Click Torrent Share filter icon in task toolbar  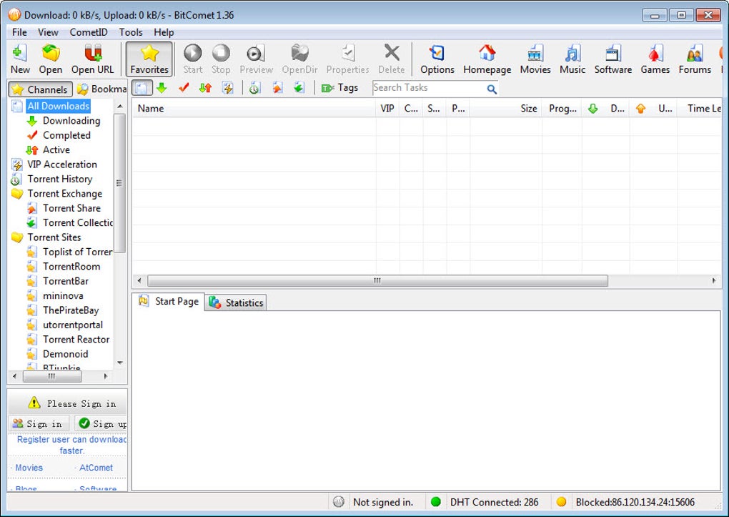pyautogui.click(x=277, y=88)
